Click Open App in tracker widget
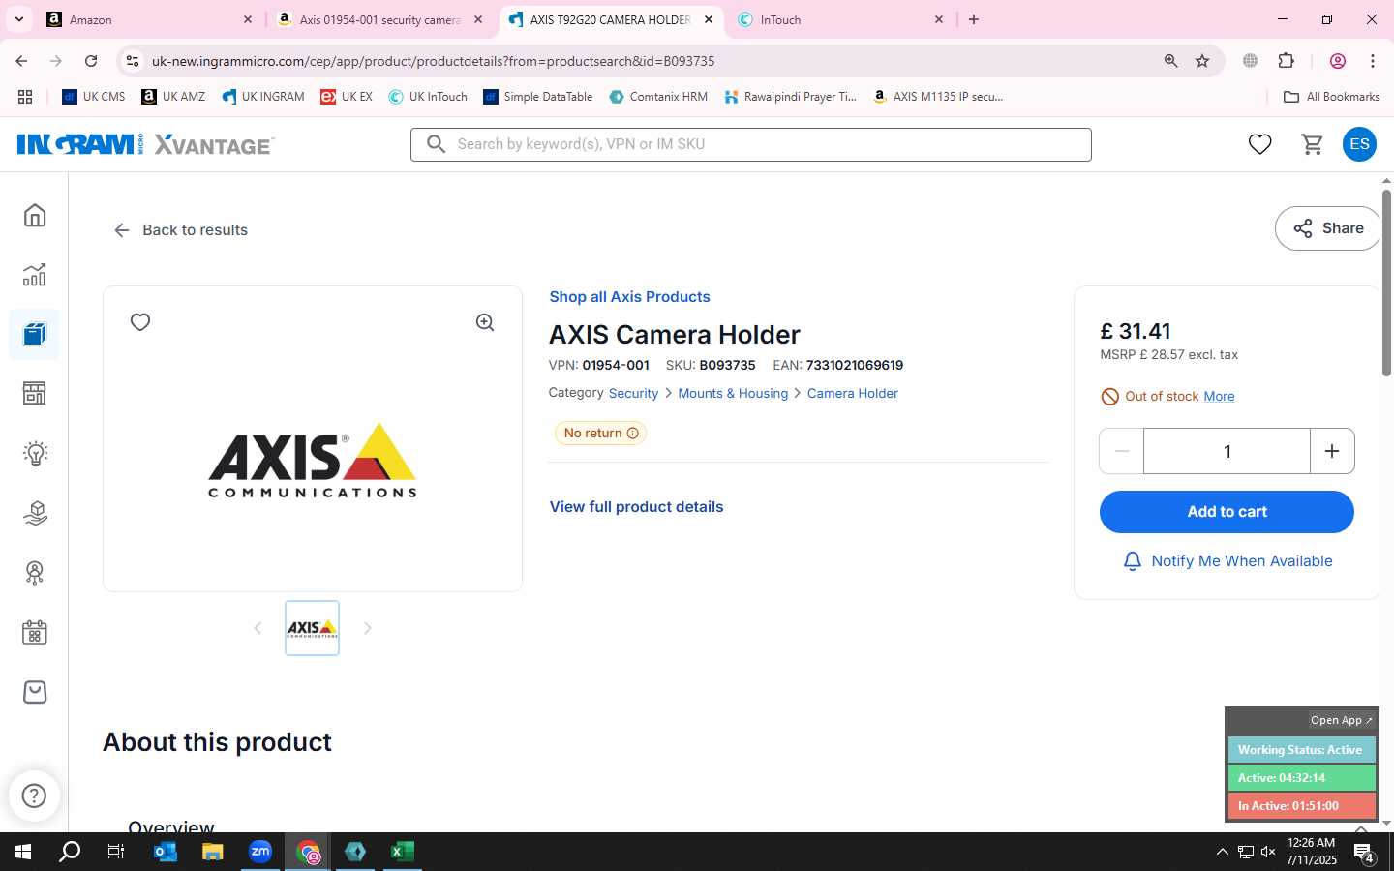The width and height of the screenshot is (1394, 871). pos(1341,720)
